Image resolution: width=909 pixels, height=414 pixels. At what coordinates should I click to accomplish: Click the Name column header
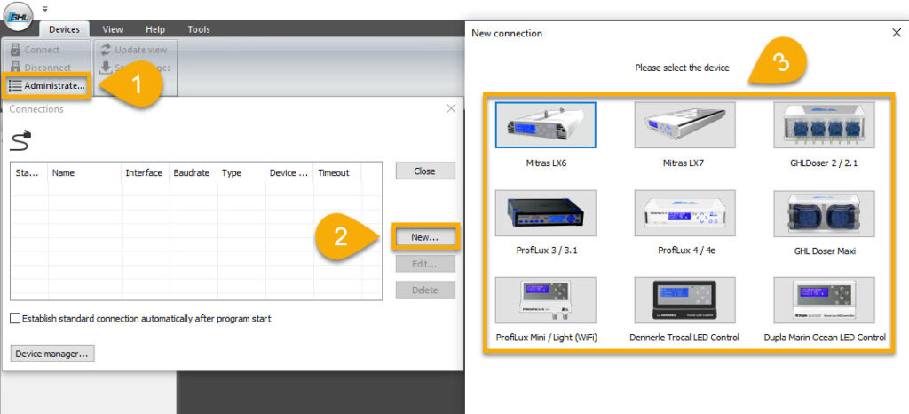click(84, 172)
